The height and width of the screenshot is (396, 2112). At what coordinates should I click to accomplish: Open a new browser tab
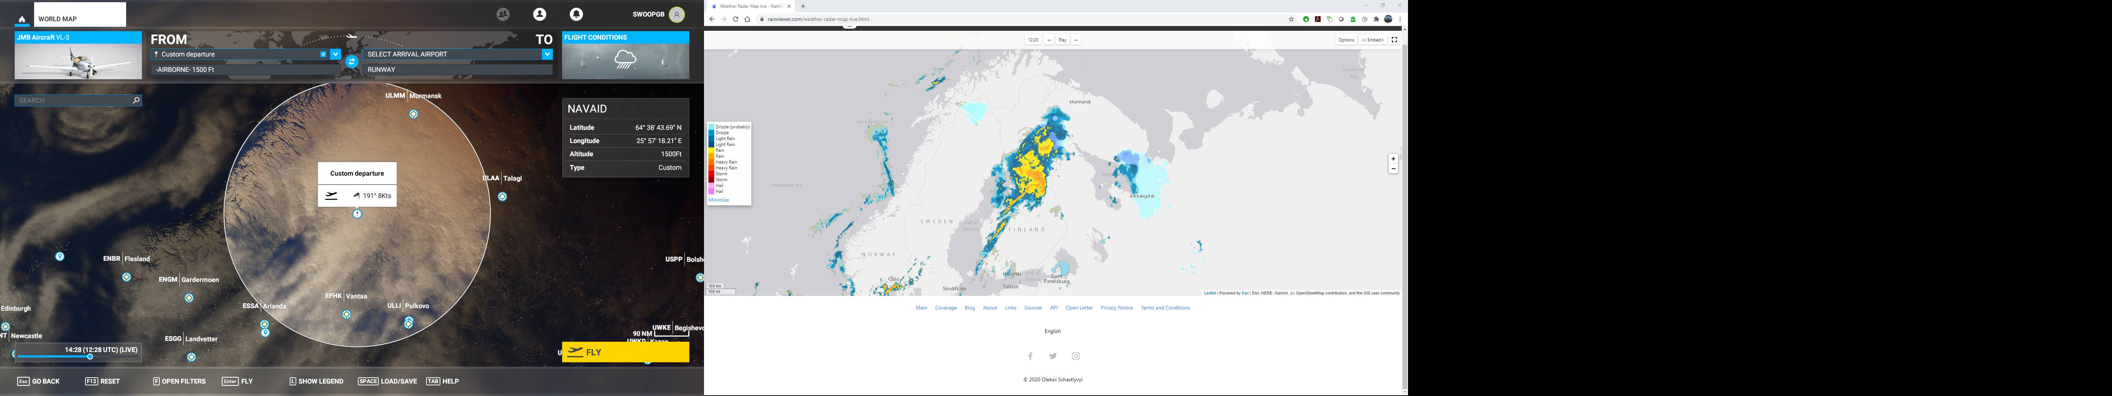pos(803,6)
